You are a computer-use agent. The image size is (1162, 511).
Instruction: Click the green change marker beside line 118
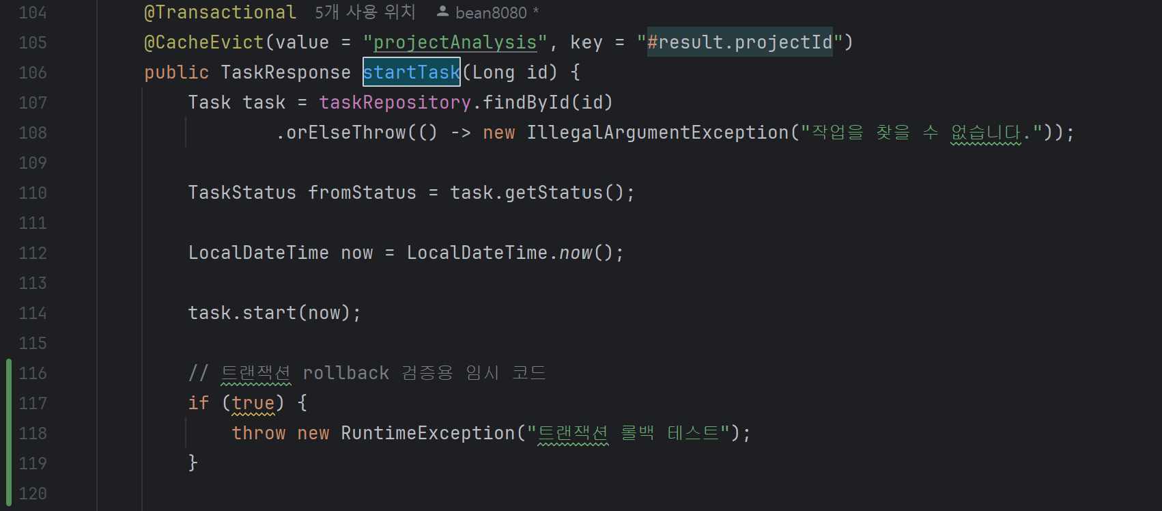coord(9,433)
